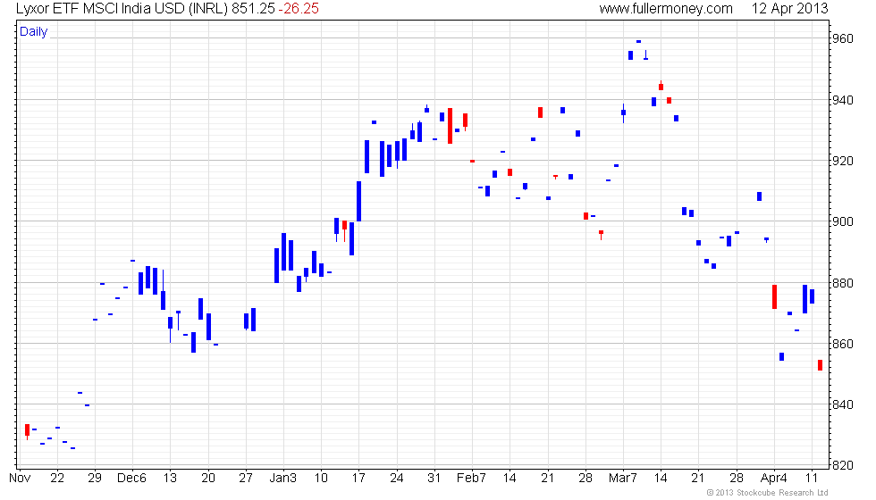Click the 900 price axis label
Viewport: 876px width, 500px height.
coord(843,221)
